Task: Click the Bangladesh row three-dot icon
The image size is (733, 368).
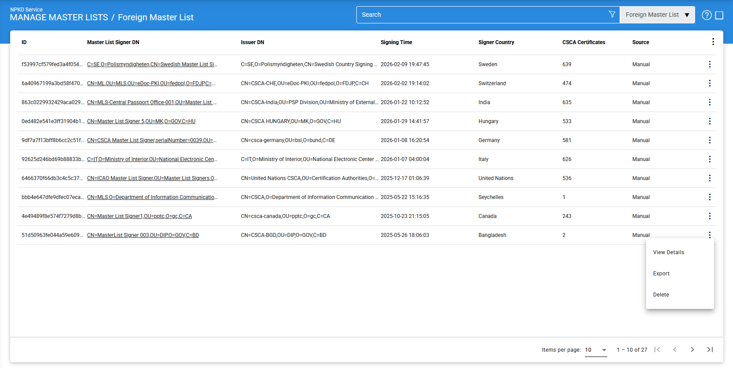Action: coord(710,235)
